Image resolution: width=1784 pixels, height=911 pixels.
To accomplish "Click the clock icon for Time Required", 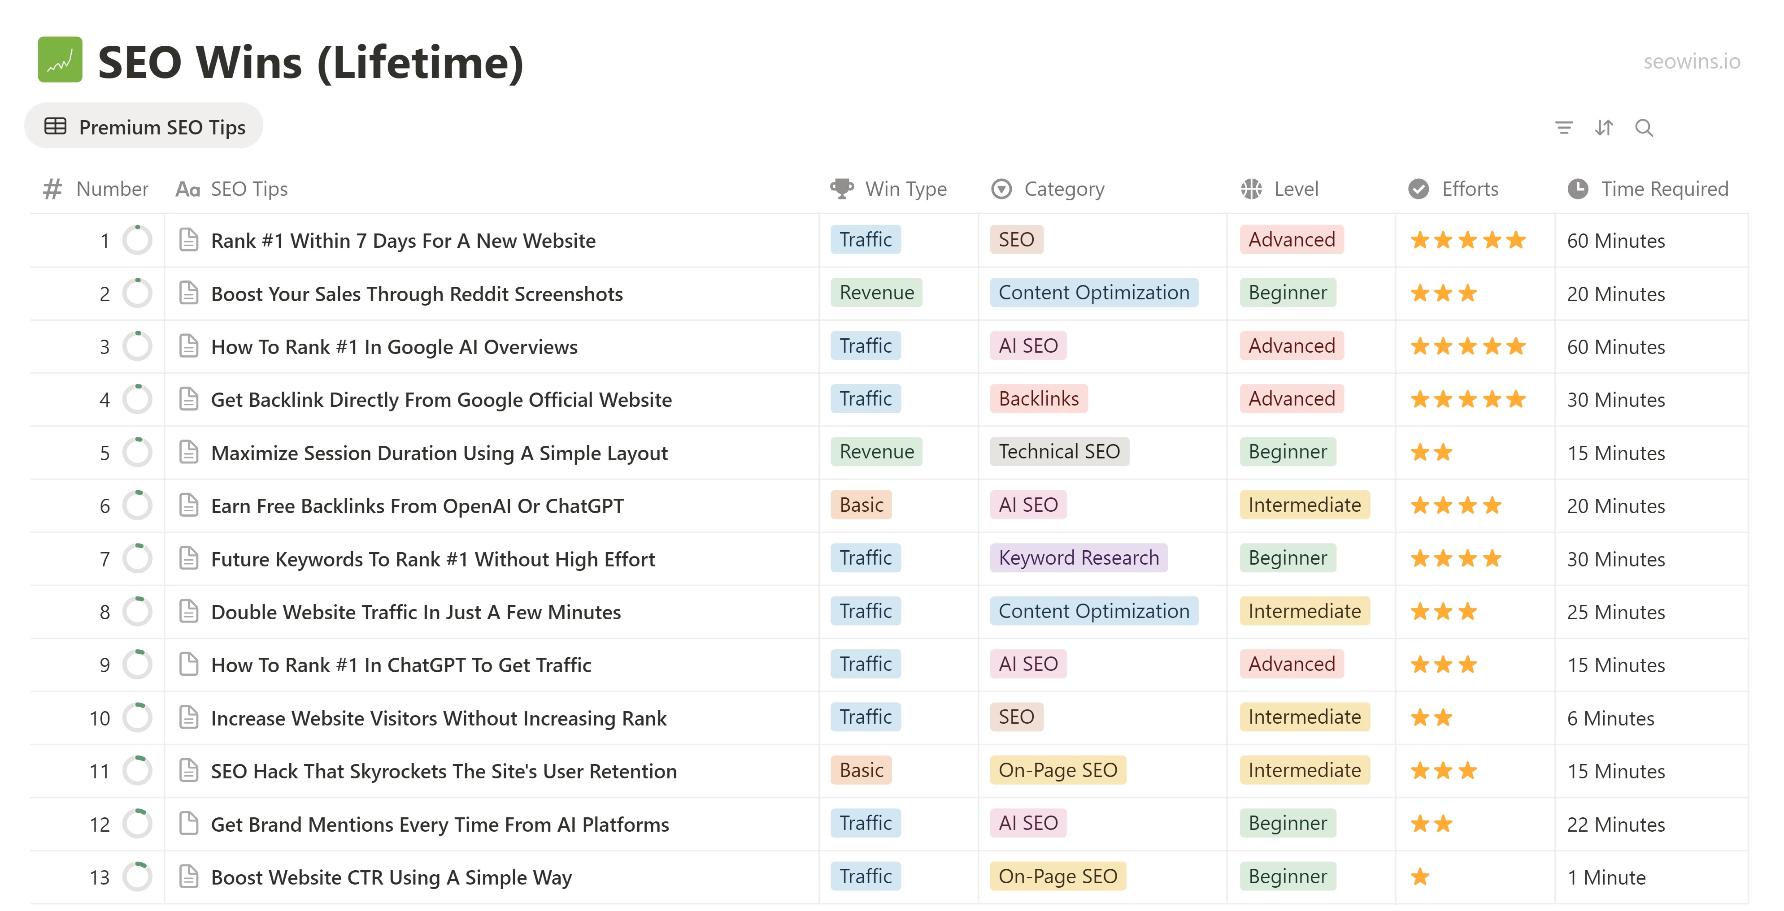I will (1577, 189).
